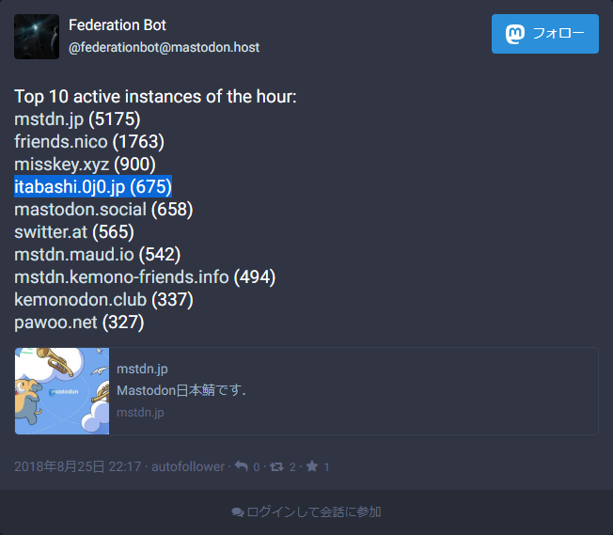Open the friends.nico link
This screenshot has width=613, height=535.
pos(61,142)
